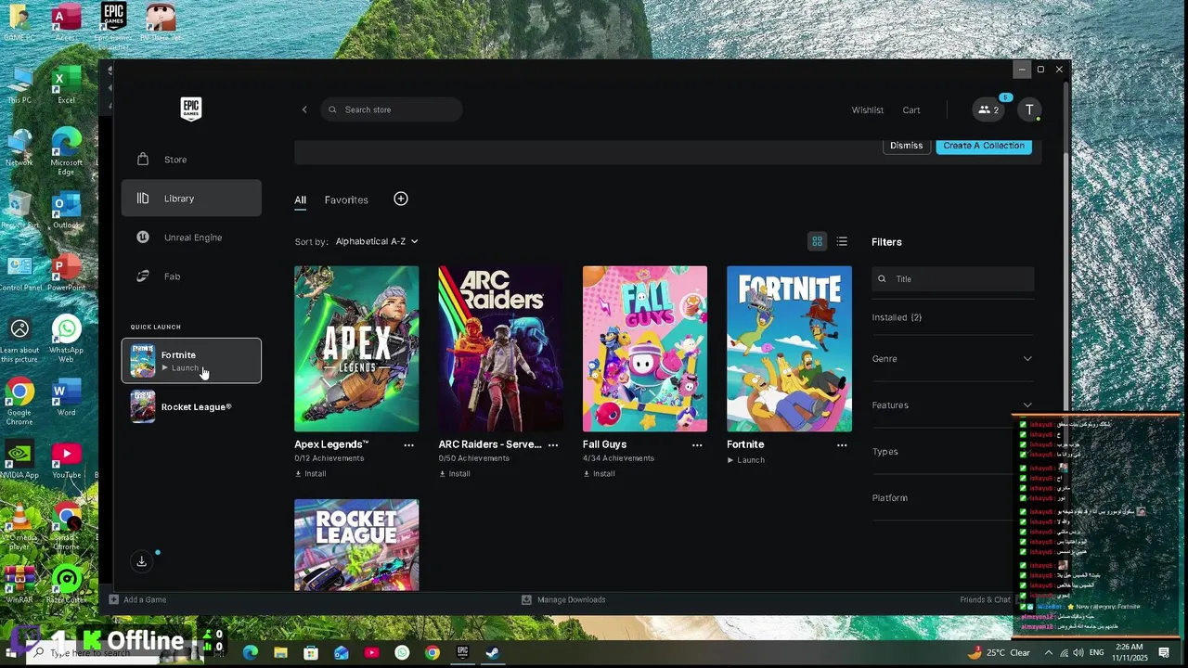
Task: Open Windows notification center icon
Action: [1164, 652]
